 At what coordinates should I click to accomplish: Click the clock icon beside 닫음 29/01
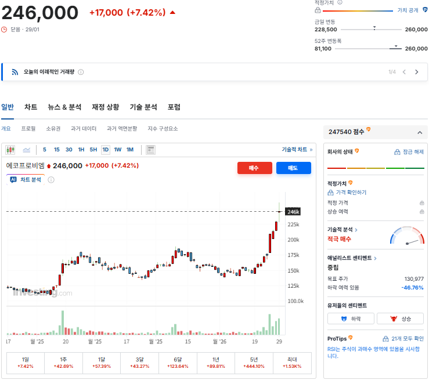4,30
